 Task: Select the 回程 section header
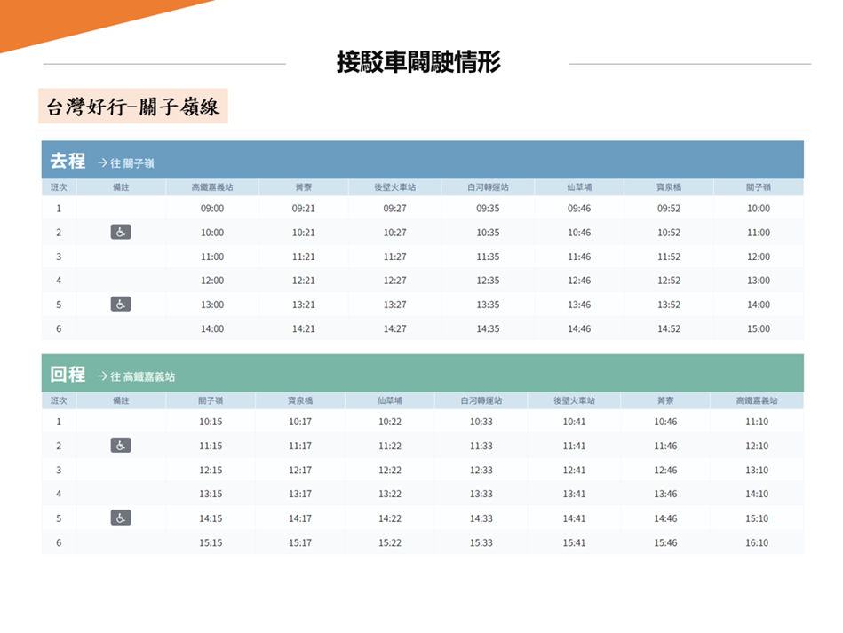pyautogui.click(x=68, y=375)
